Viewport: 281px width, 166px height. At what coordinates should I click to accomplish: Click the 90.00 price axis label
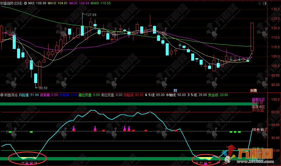pyautogui.click(x=275, y=85)
